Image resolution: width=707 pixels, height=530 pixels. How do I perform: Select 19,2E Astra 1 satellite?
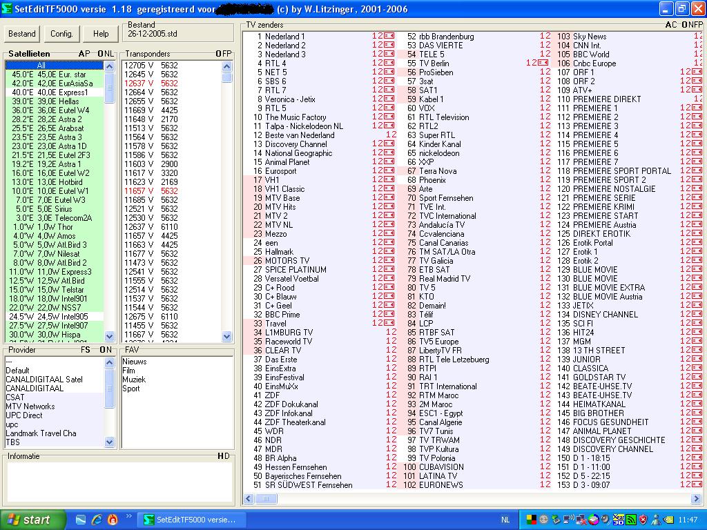pyautogui.click(x=54, y=164)
